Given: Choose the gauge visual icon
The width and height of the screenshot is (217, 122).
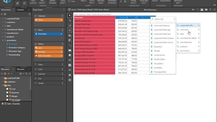Looking at the screenshot, I should [70, 70].
